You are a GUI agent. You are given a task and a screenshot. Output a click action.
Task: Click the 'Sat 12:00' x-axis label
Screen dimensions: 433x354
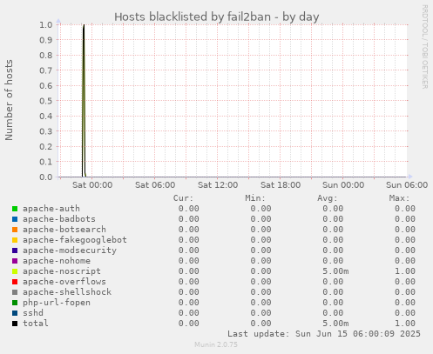coord(218,185)
